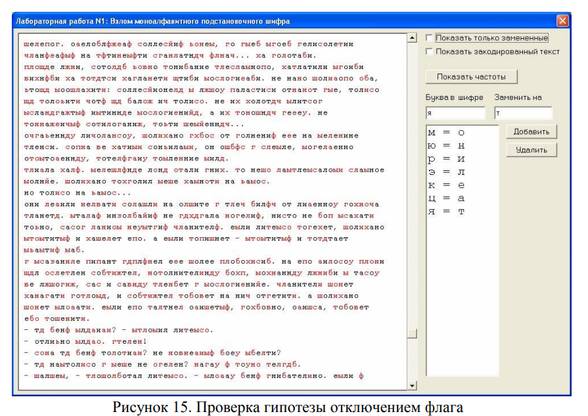Choose the 'э = л' list item
The width and height of the screenshot is (588, 416).
[446, 172]
